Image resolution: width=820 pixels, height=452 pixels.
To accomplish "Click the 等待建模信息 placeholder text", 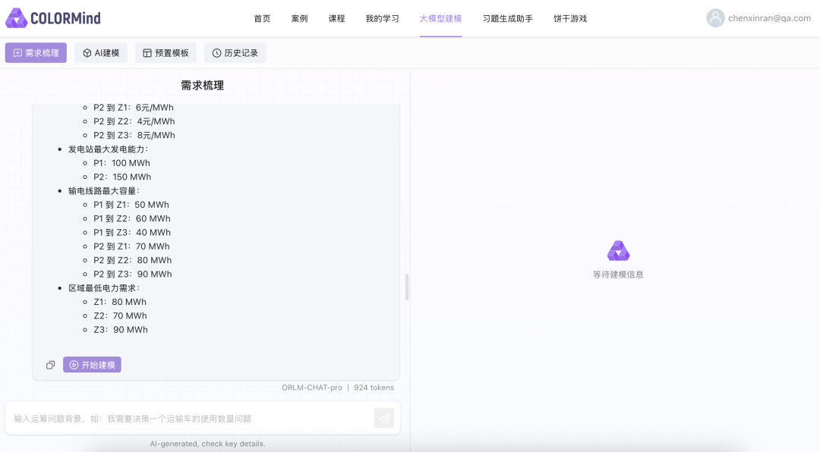I will pyautogui.click(x=618, y=275).
